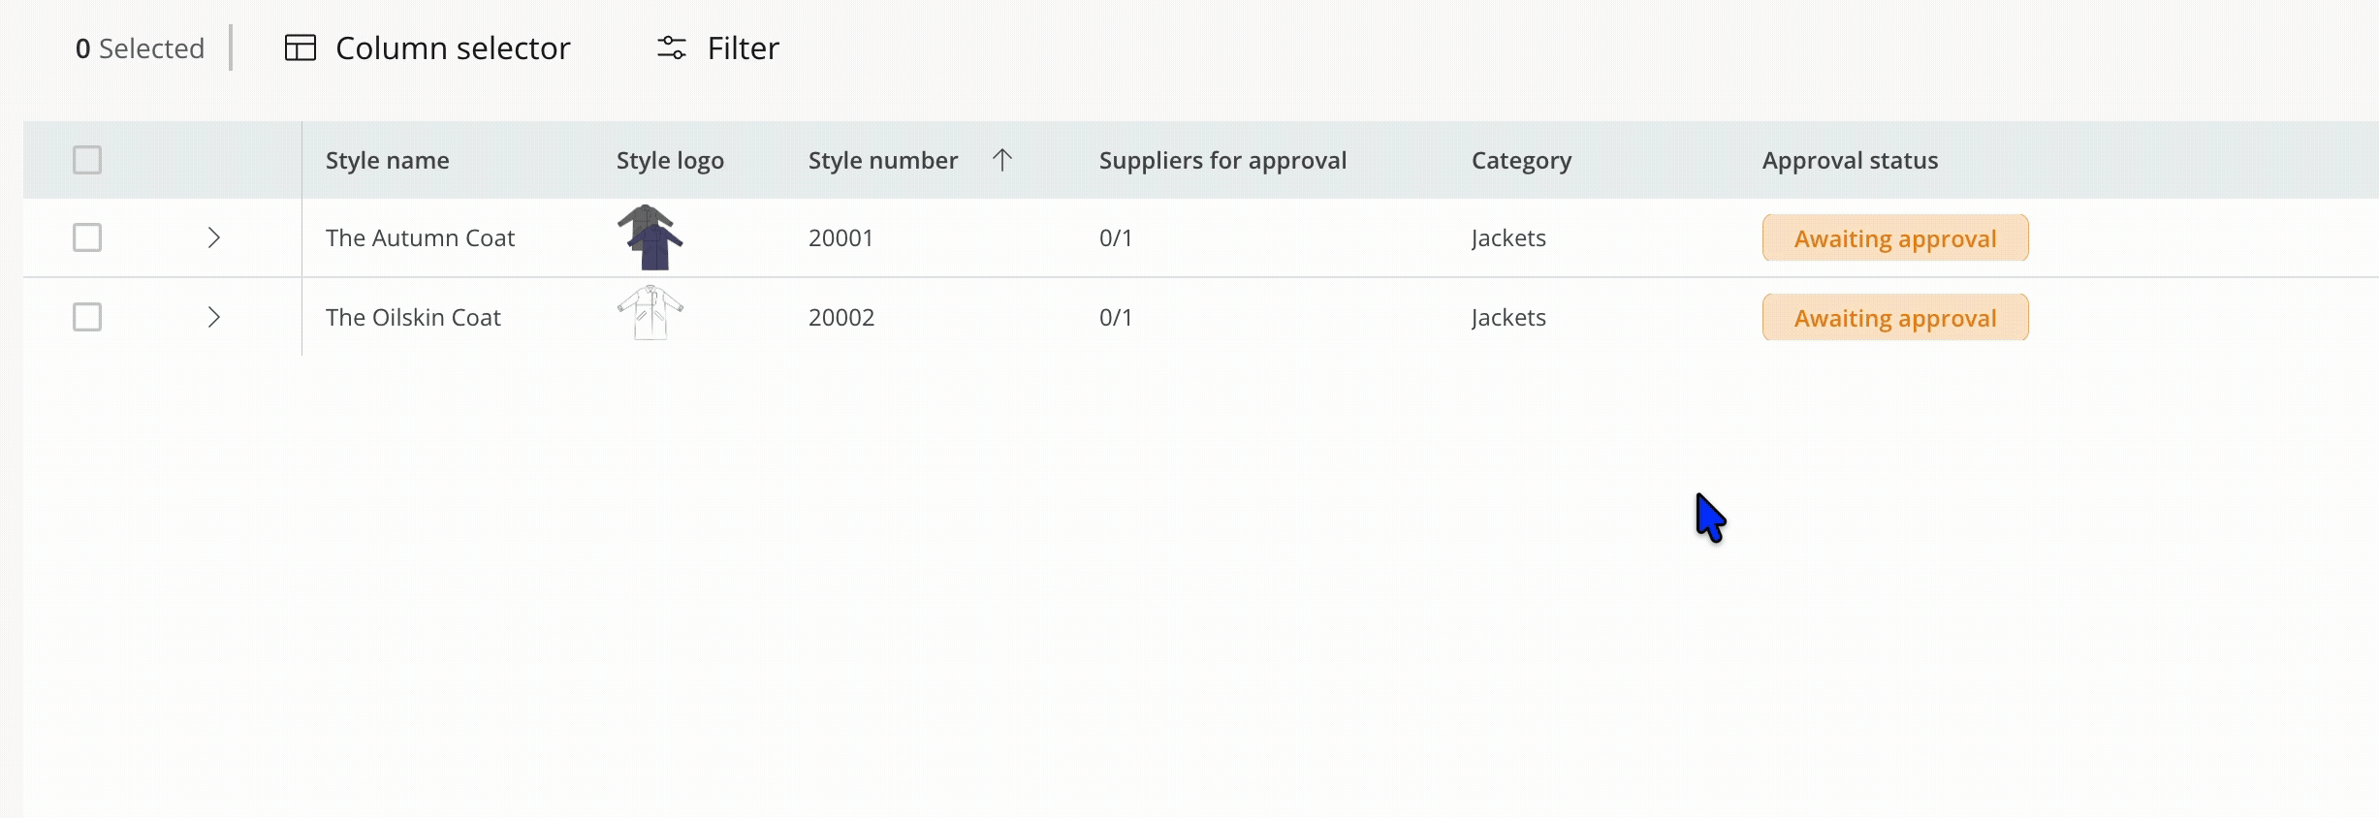2379x818 pixels.
Task: Click the sort arrow beside Style number
Action: [1002, 160]
